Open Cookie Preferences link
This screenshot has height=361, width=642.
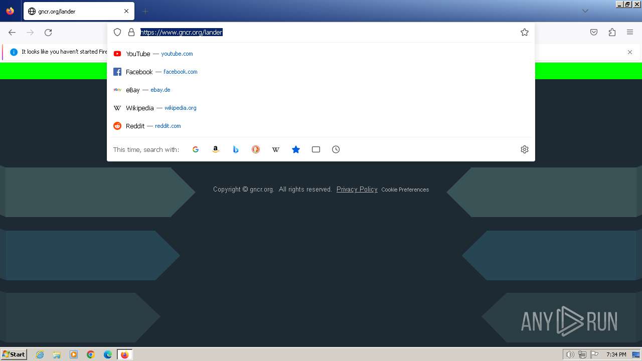405,190
